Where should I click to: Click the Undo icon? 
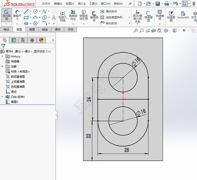pyautogui.click(x=176, y=4)
